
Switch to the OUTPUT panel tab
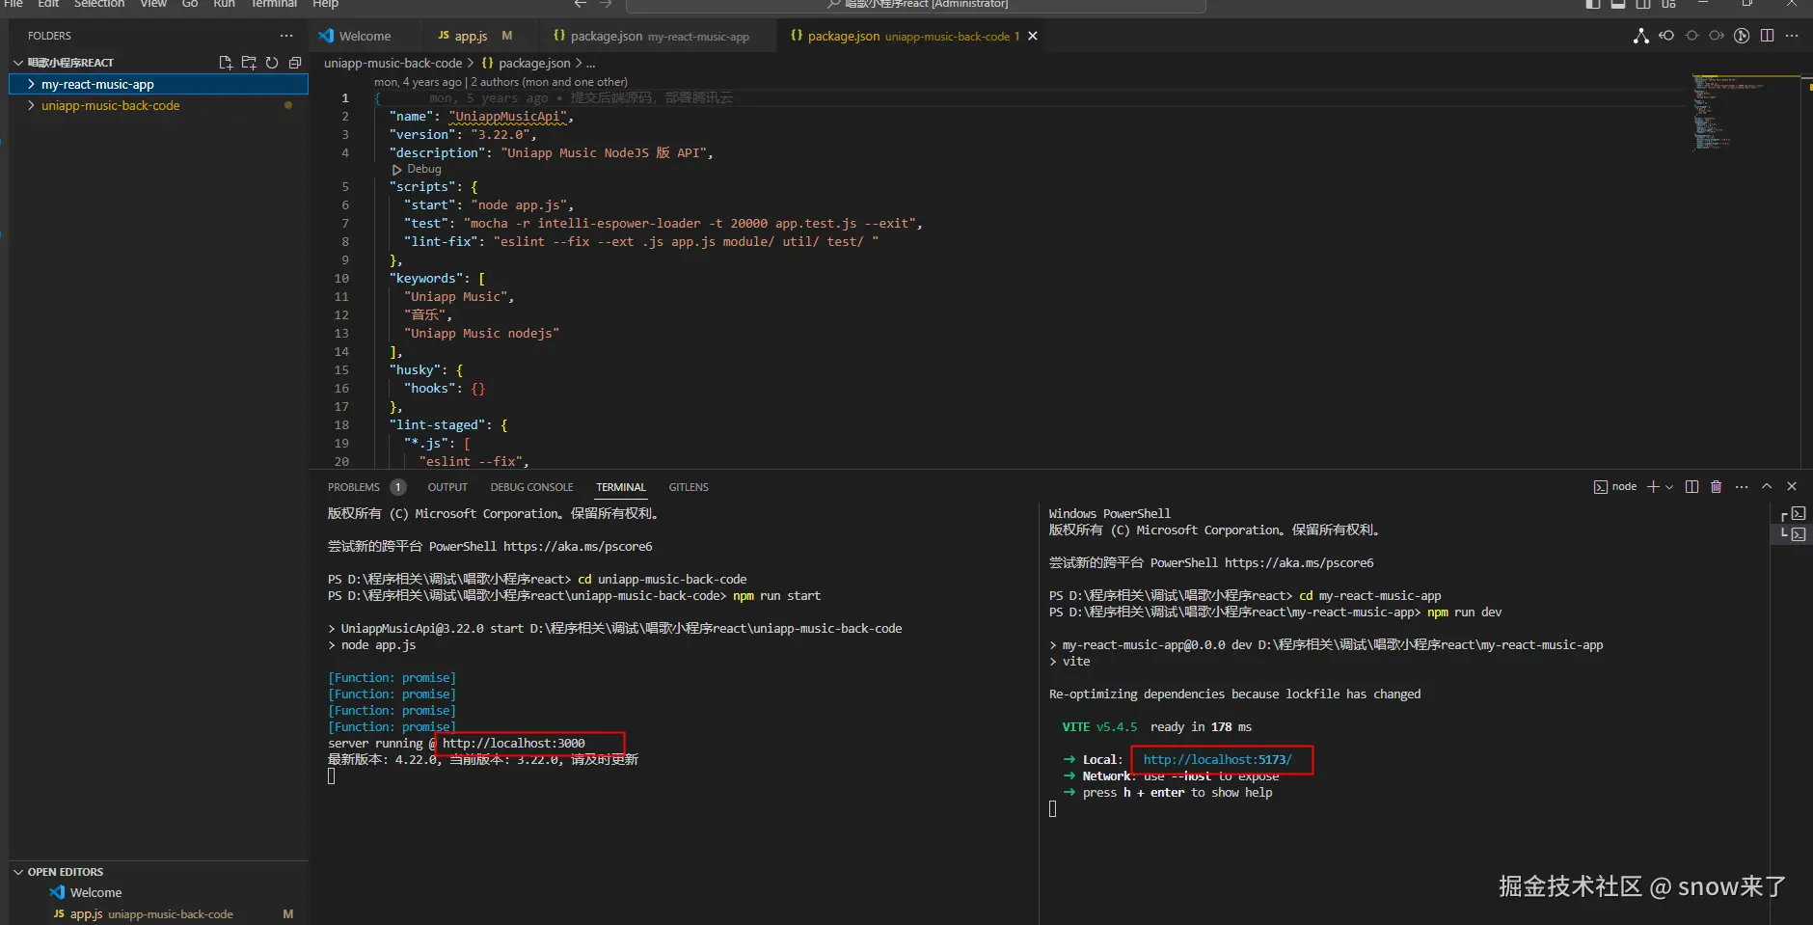pyautogui.click(x=447, y=487)
